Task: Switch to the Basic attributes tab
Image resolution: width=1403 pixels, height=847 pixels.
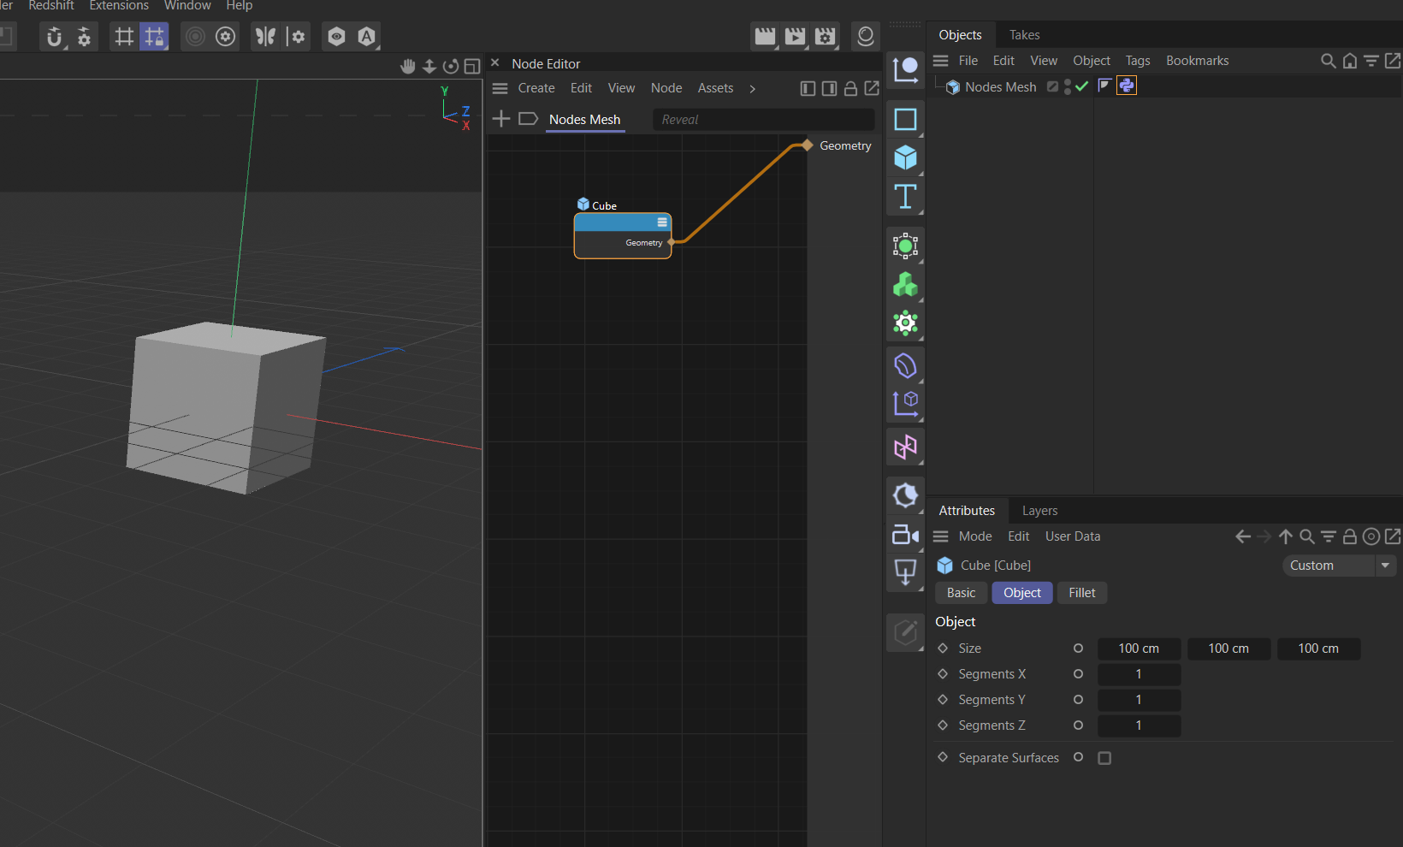Action: pyautogui.click(x=961, y=593)
